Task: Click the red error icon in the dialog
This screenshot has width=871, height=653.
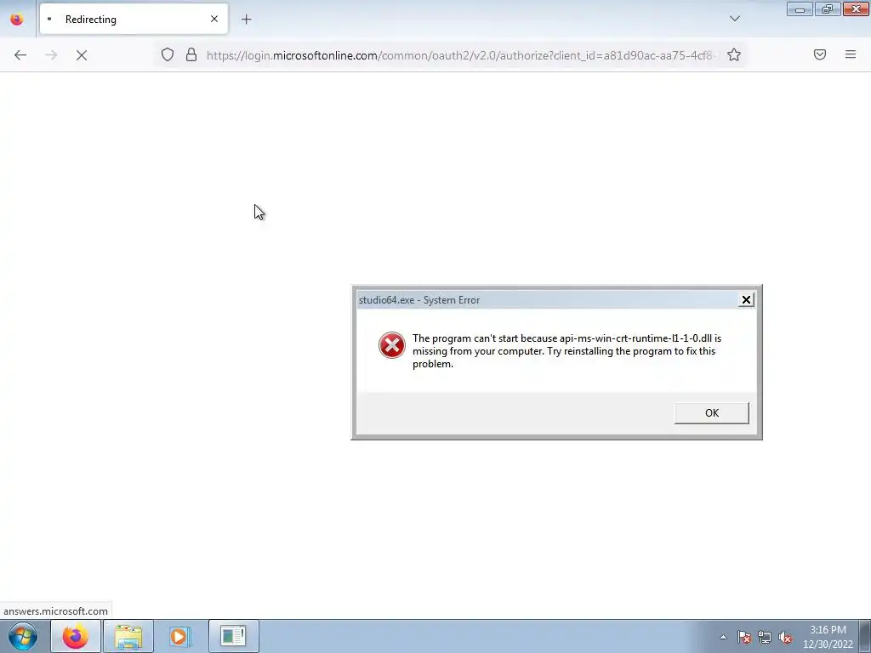Action: 391,345
